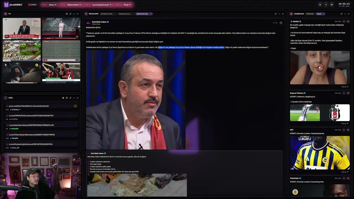Click the Fatoy25 username
This screenshot has height=199, width=354.
pyautogui.click(x=15, y=138)
